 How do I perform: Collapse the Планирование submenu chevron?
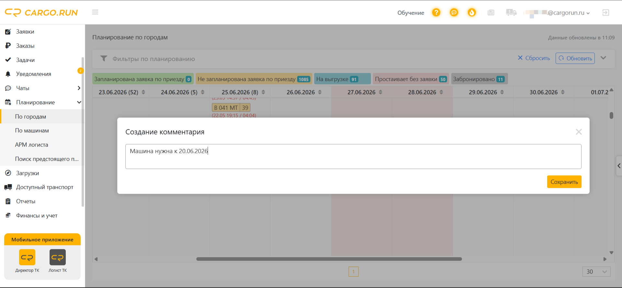click(x=79, y=102)
